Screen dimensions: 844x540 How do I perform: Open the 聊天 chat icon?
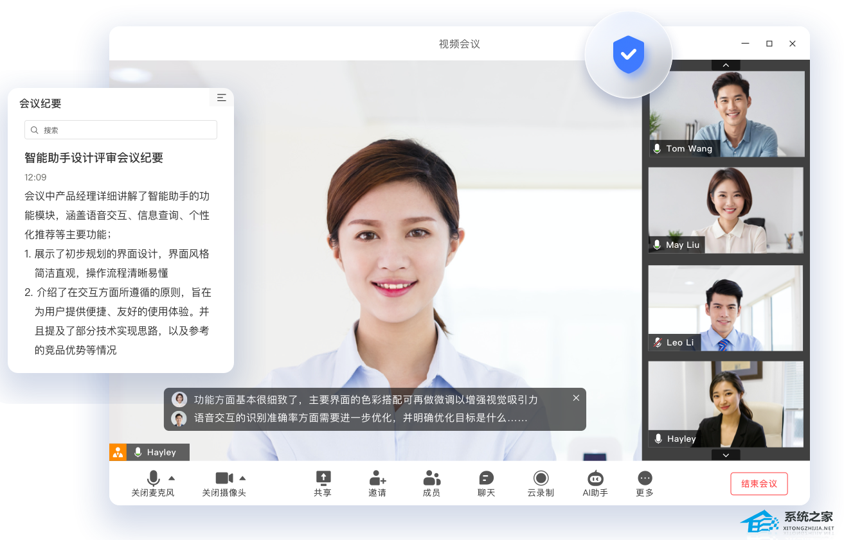(x=487, y=478)
